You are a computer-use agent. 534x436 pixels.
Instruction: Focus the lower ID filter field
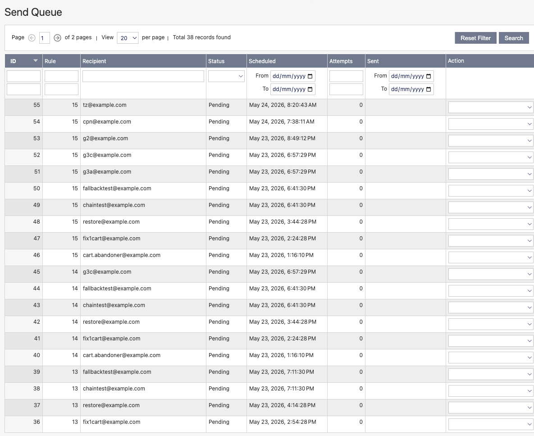tap(23, 89)
